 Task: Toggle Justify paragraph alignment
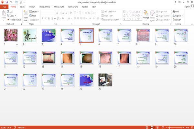(84, 18)
